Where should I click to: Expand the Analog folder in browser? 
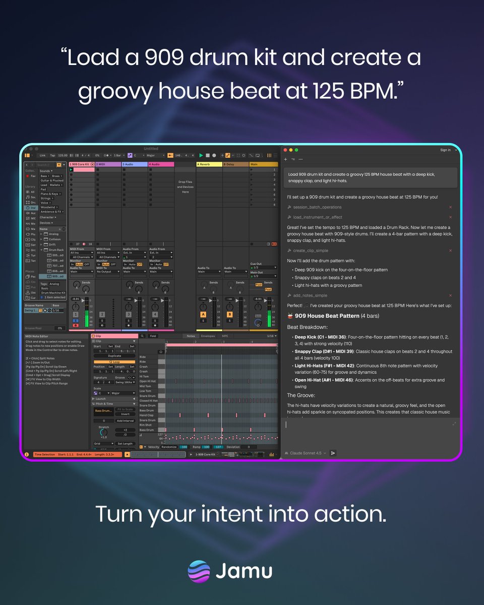pyautogui.click(x=41, y=234)
